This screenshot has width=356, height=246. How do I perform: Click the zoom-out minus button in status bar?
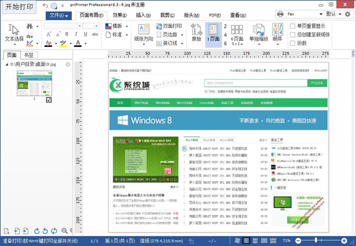[x=298, y=241]
